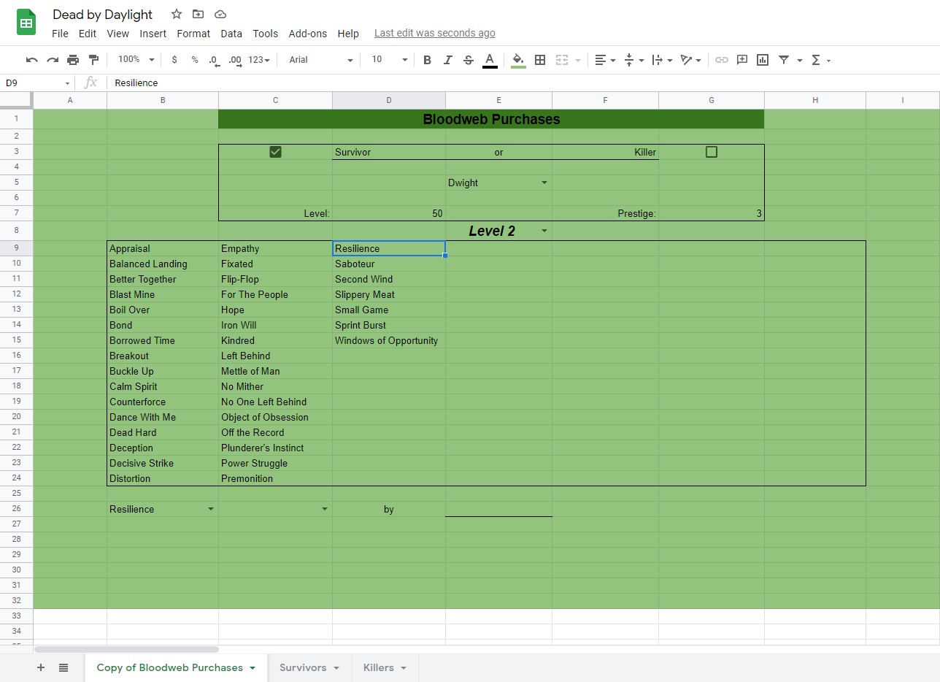
Task: Open the Functions sigma menu
Action: (x=820, y=60)
